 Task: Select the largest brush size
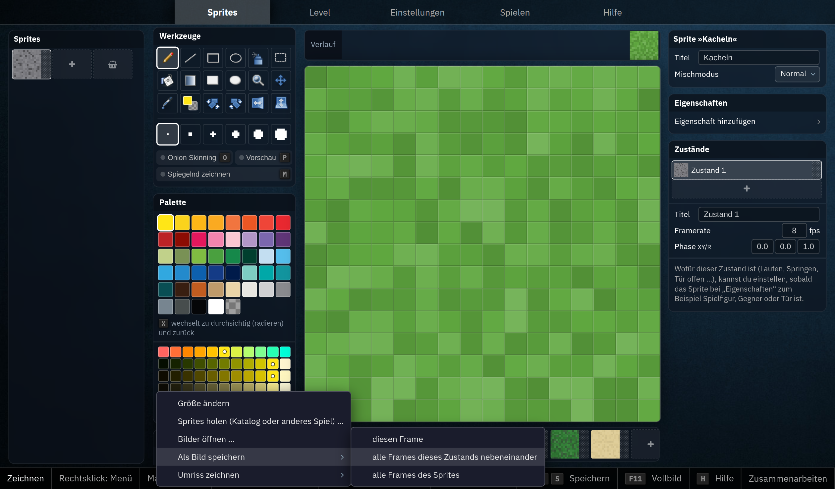(x=281, y=134)
